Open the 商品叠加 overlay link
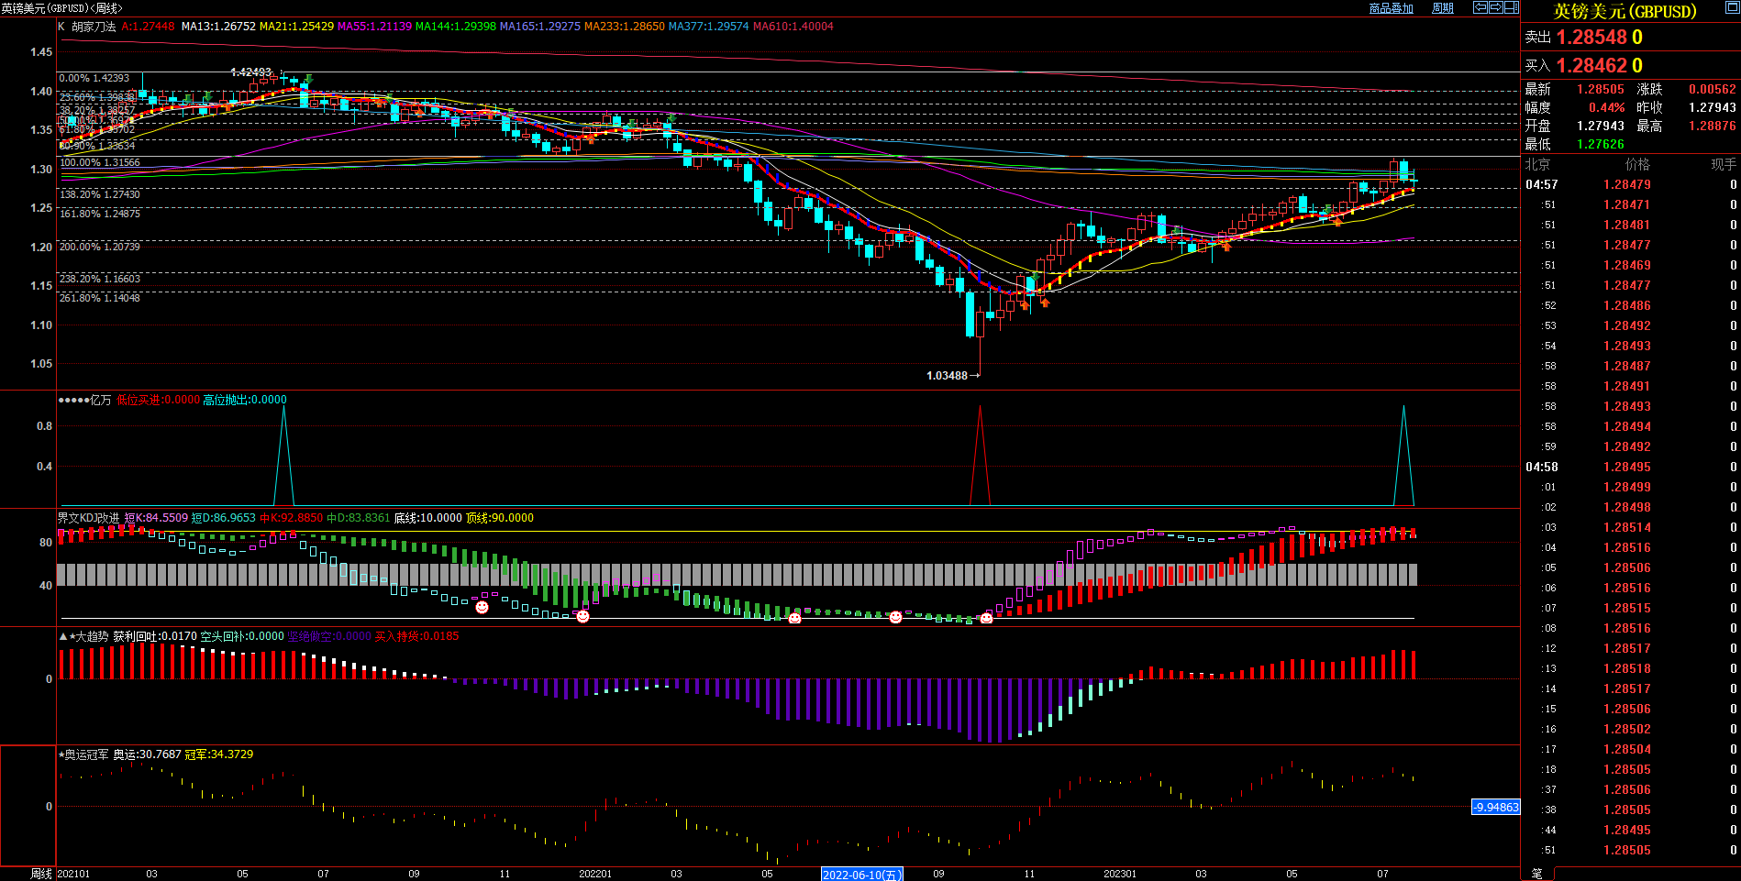This screenshot has width=1741, height=881. click(x=1391, y=8)
